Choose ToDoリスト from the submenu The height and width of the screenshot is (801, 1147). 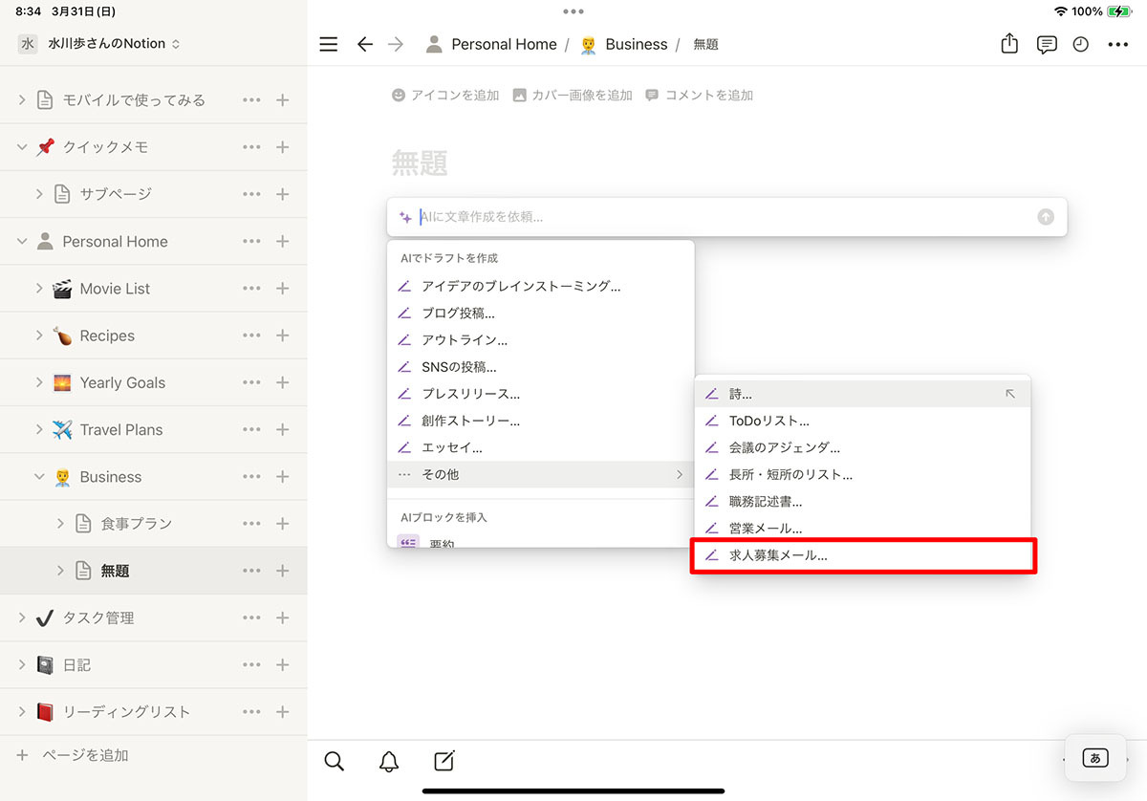pos(862,421)
